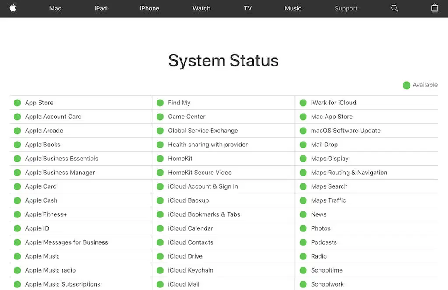
Task: Click green dot next to Apple Arcade
Action: 17,131
